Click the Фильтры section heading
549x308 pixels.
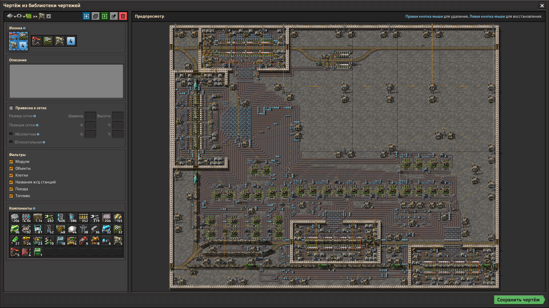[17, 155]
